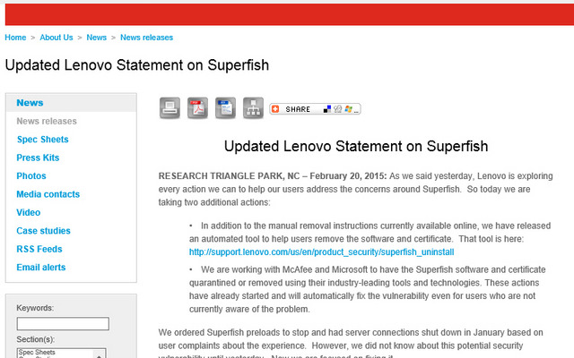The height and width of the screenshot is (358, 574).
Task: Open the News breadcrumb link
Action: tap(96, 38)
